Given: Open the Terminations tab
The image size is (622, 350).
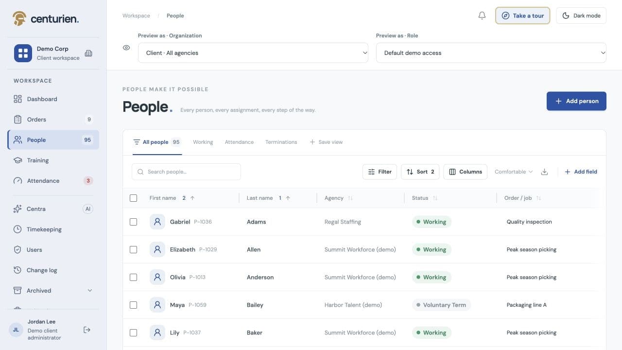Looking at the screenshot, I should pos(281,142).
